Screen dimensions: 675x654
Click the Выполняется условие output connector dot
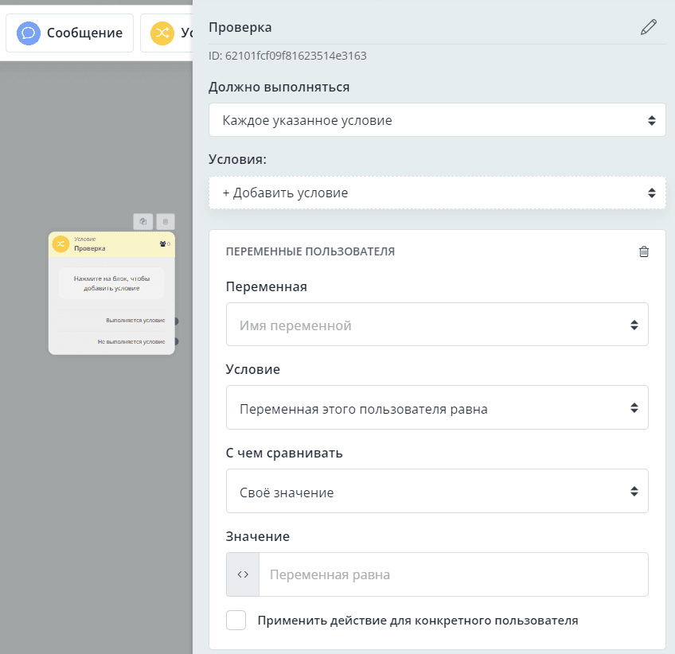click(175, 321)
